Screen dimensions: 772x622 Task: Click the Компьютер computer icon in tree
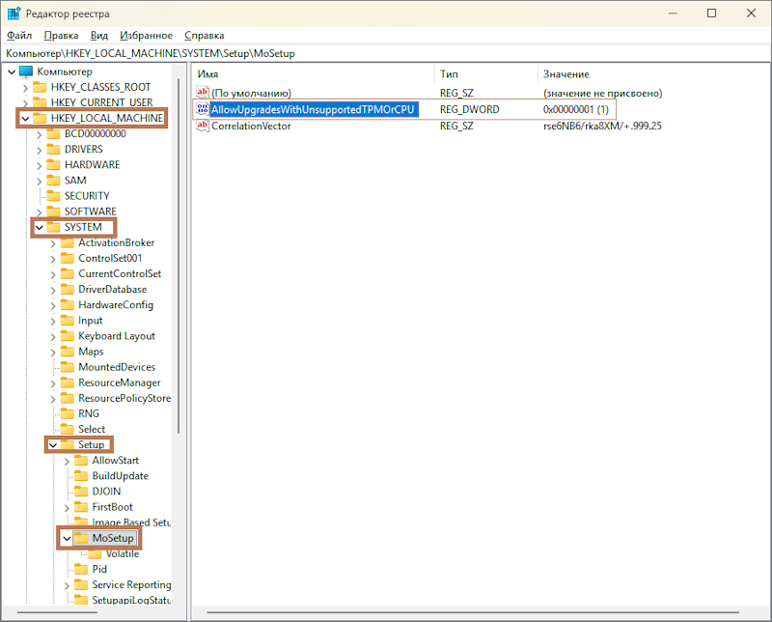point(26,71)
